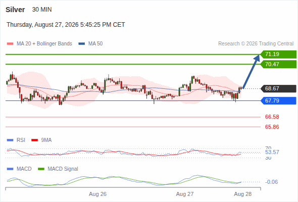The height and width of the screenshot is (202, 298).
Task: Click the RSI legend text
Action: click(x=21, y=140)
